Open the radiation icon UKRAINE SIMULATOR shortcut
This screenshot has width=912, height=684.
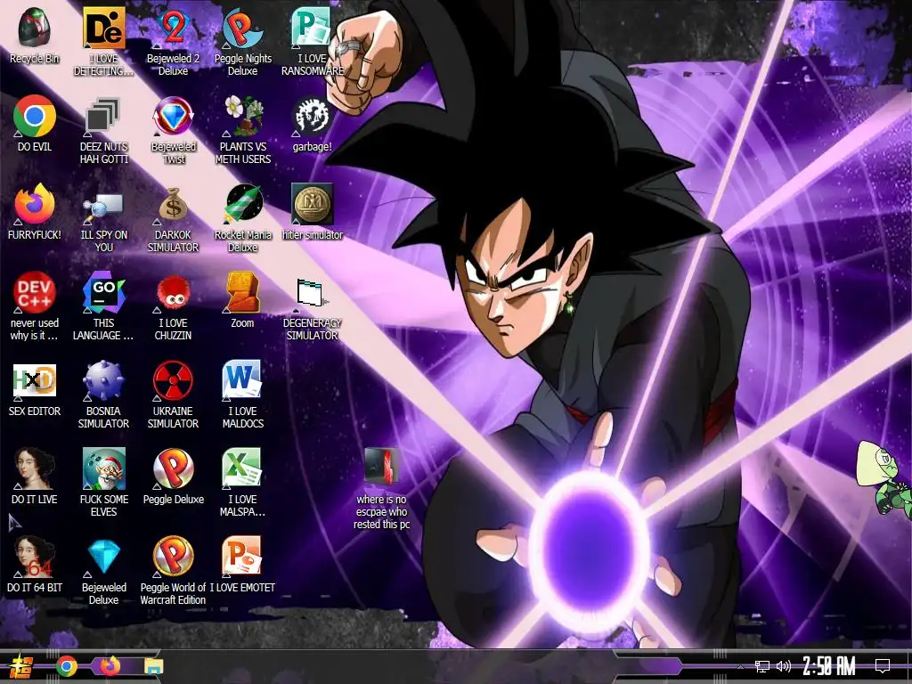coord(173,380)
